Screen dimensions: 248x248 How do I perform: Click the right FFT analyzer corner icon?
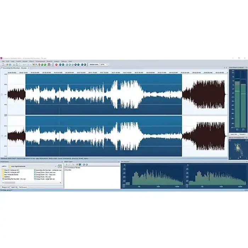187,187
